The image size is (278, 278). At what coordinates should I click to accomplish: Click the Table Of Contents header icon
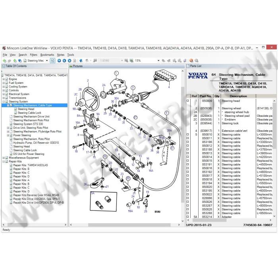(x=3, y=66)
